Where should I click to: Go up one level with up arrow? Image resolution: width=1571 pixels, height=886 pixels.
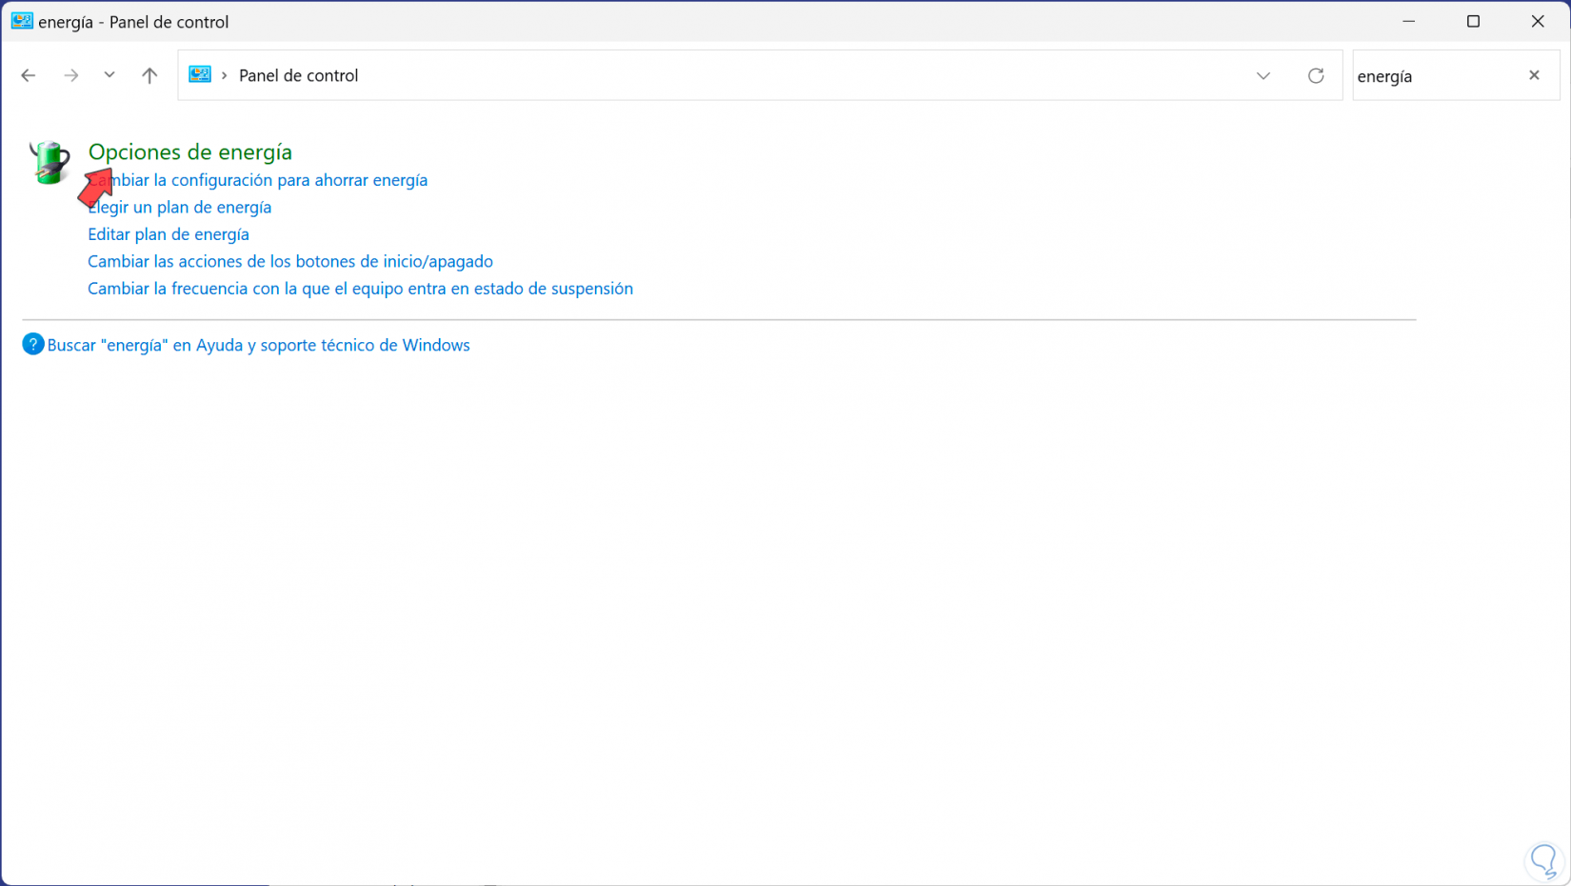[149, 75]
